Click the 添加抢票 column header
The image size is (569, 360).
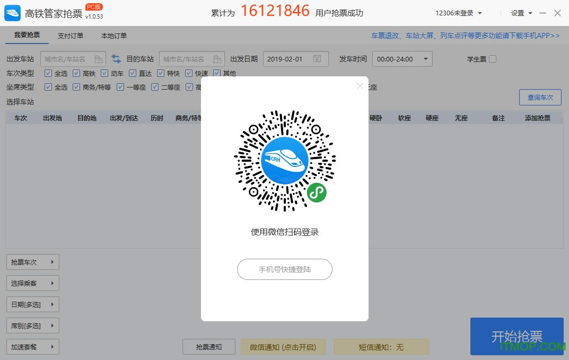tap(538, 118)
